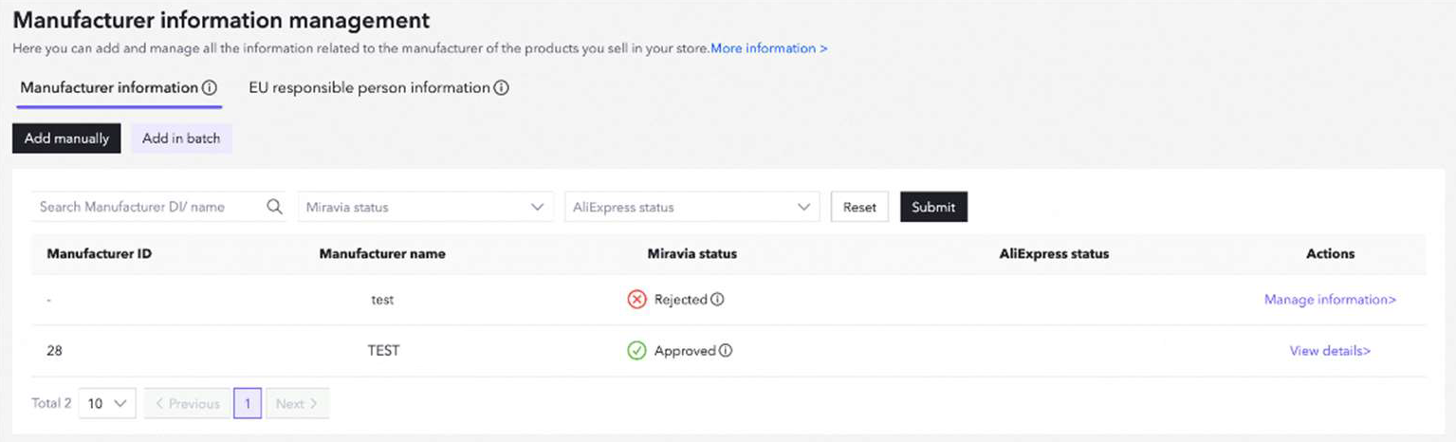The width and height of the screenshot is (1456, 442).
Task: Focus the Search Manufacturer ID/name field
Action: click(x=147, y=207)
